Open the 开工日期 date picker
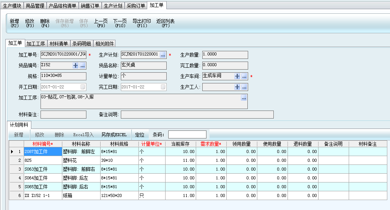 [x=83, y=87]
